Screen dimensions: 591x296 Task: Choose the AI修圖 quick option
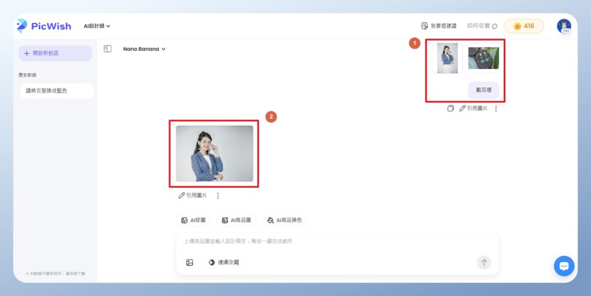[x=193, y=220]
